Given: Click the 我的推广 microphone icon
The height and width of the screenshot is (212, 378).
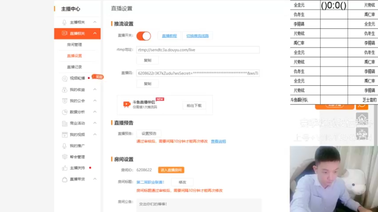Looking at the screenshot, I should click(64, 146).
